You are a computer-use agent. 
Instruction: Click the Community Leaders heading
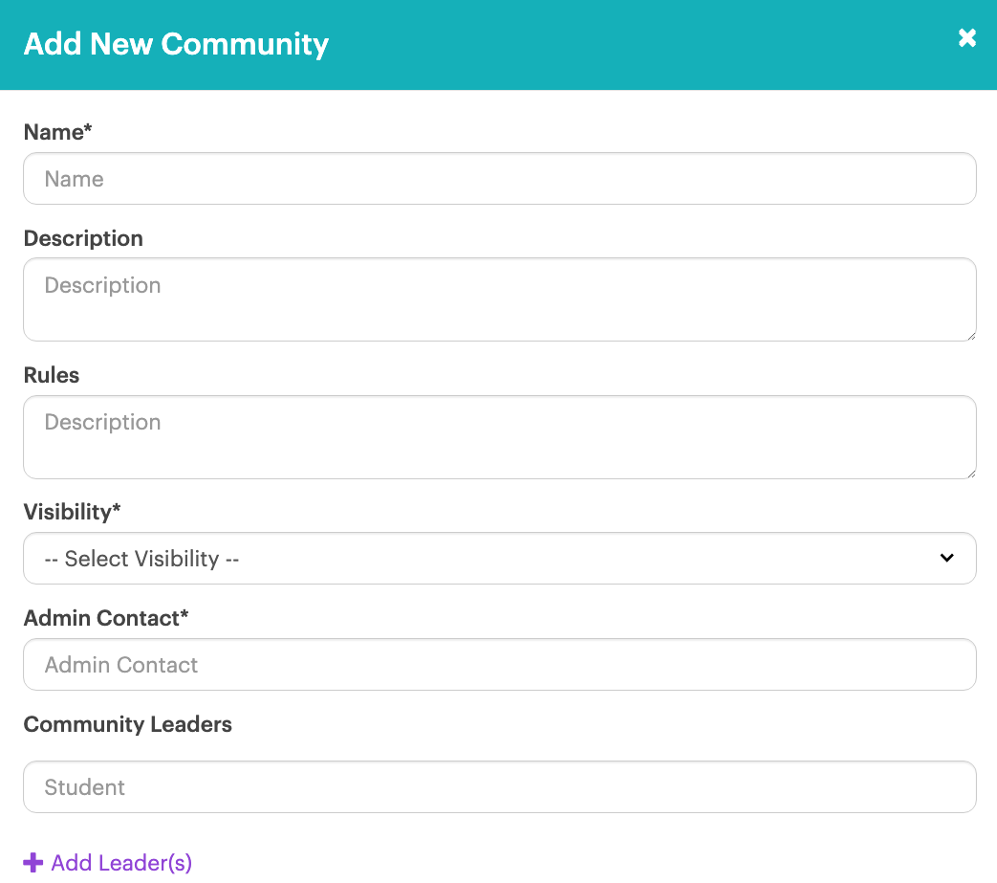click(x=128, y=724)
